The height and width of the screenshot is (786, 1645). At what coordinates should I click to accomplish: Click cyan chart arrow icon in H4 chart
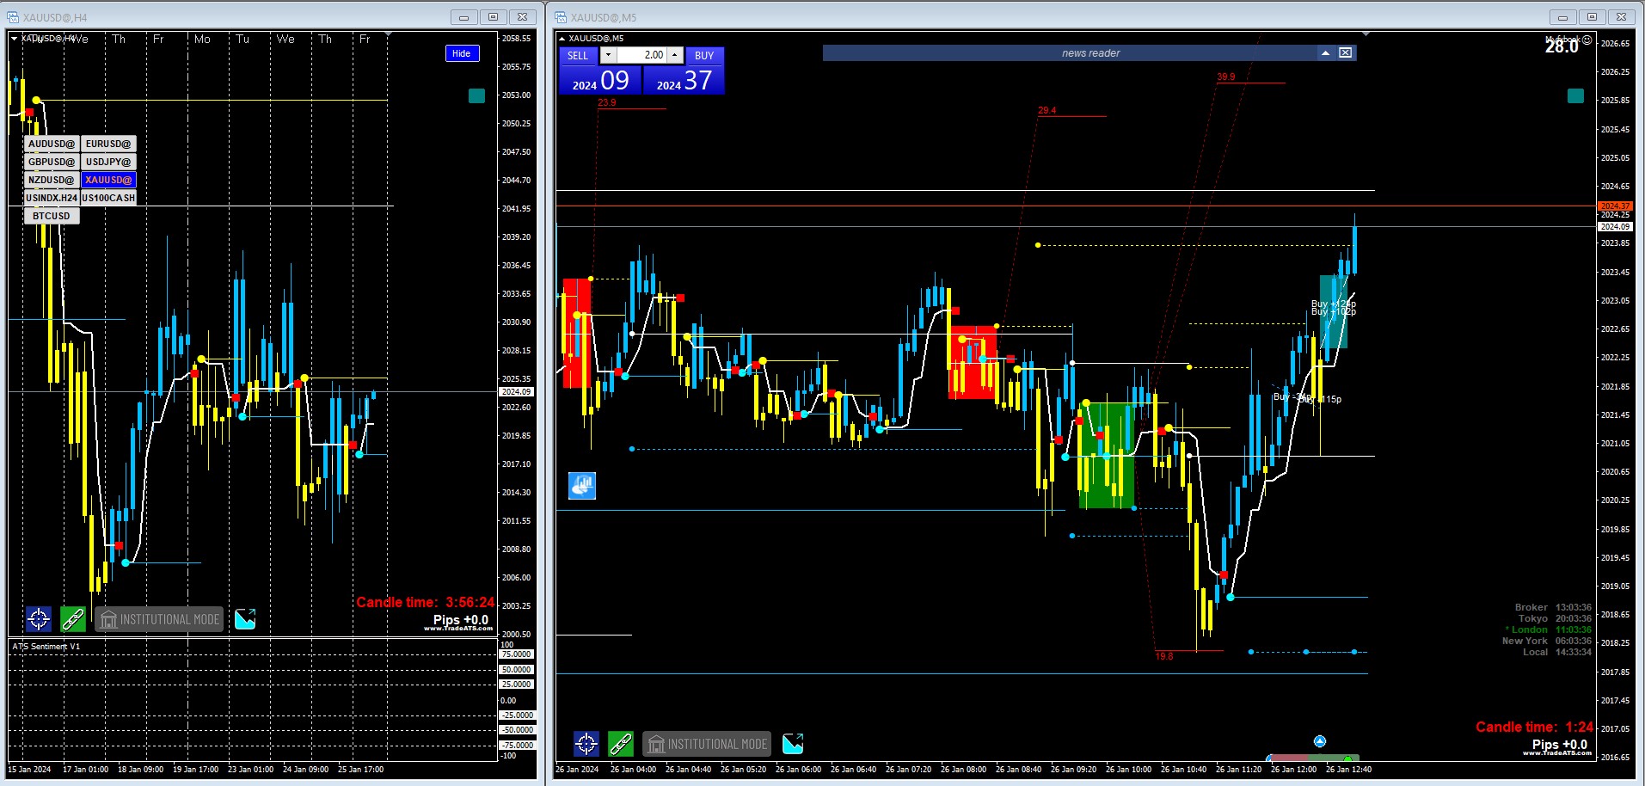[x=245, y=618]
